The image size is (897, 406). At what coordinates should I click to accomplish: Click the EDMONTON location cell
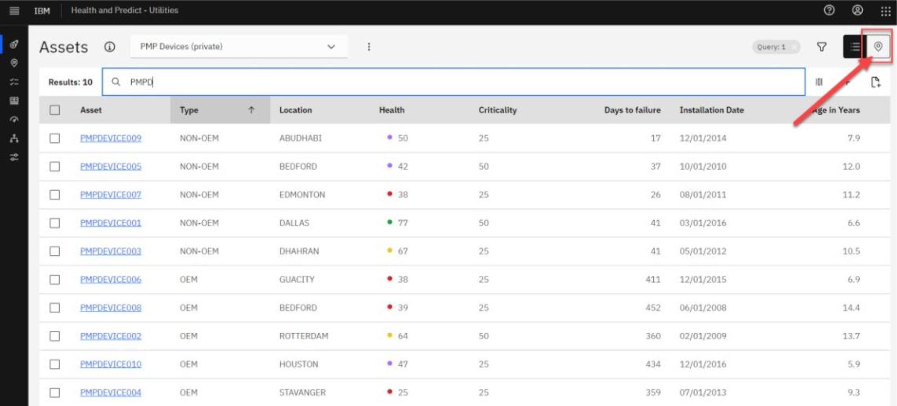click(302, 195)
